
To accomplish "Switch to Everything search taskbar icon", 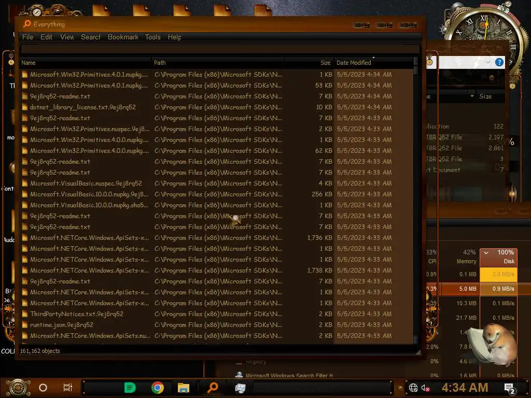I will coord(212,388).
